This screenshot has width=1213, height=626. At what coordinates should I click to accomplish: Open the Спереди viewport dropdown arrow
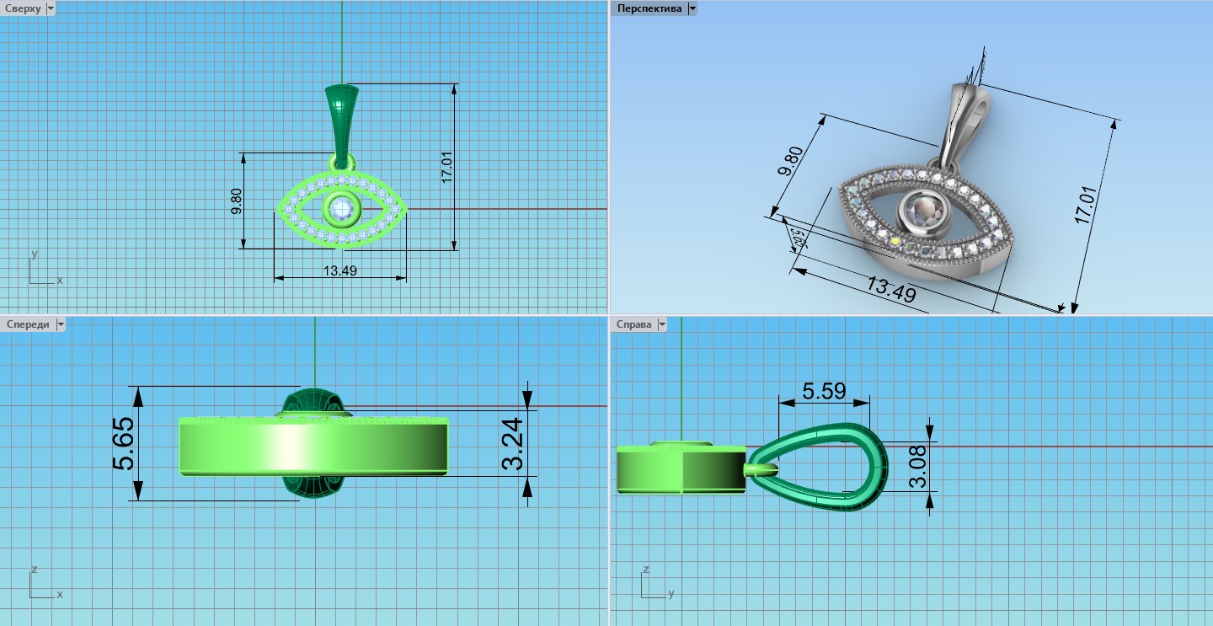click(59, 324)
